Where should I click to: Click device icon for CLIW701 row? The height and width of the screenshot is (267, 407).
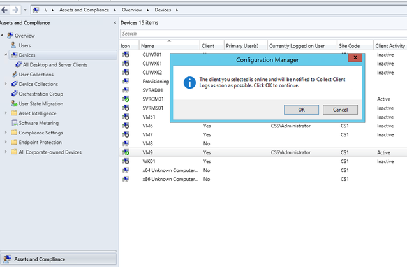[x=126, y=55]
